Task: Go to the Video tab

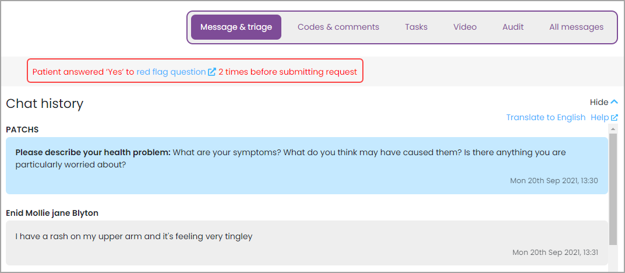Action: 465,27
